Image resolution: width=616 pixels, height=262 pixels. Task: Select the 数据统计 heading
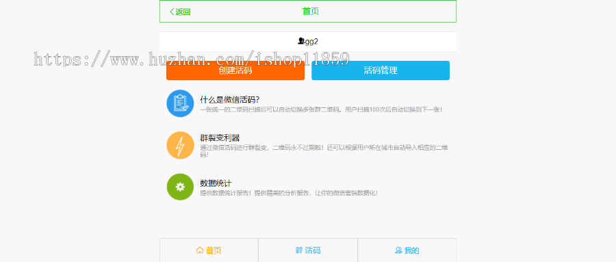coord(216,183)
